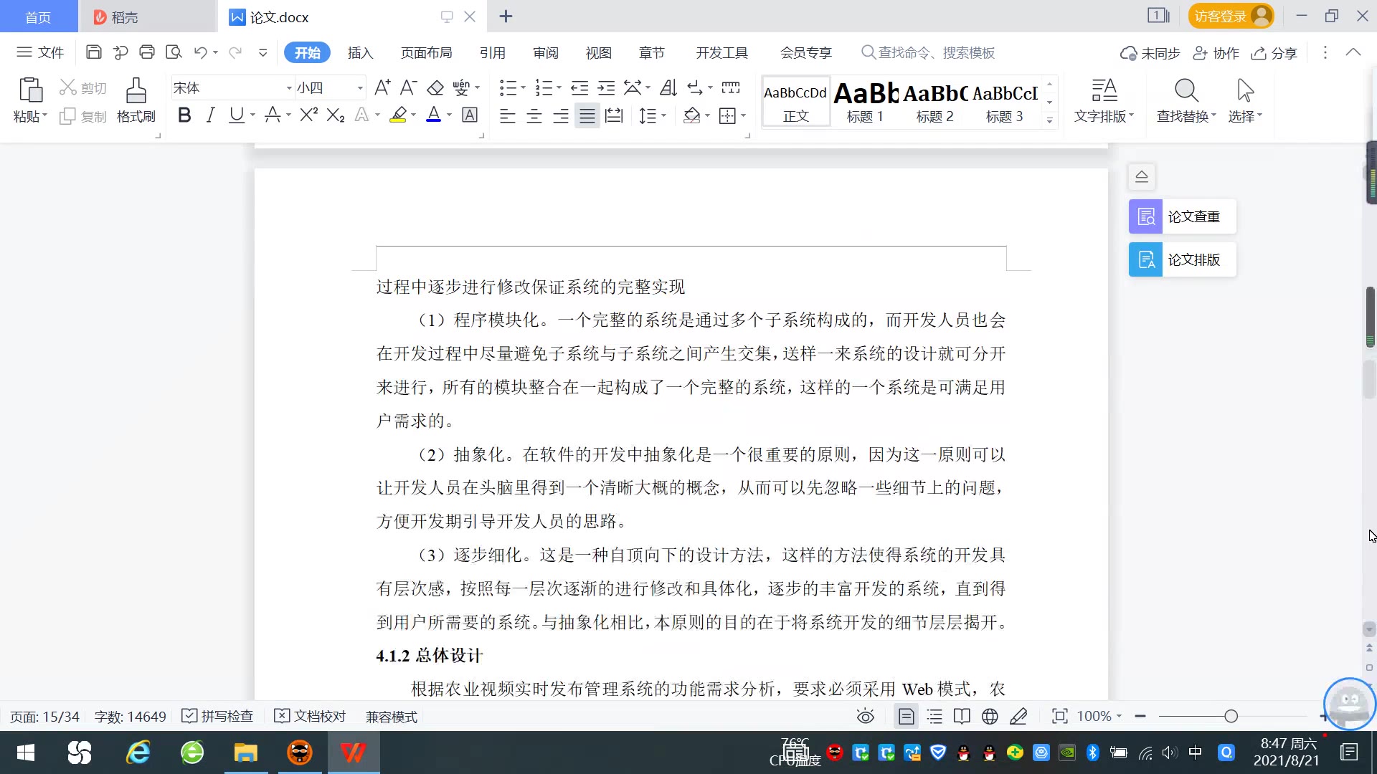The width and height of the screenshot is (1377, 774).
Task: Switch to outline view in status bar
Action: coord(934,716)
